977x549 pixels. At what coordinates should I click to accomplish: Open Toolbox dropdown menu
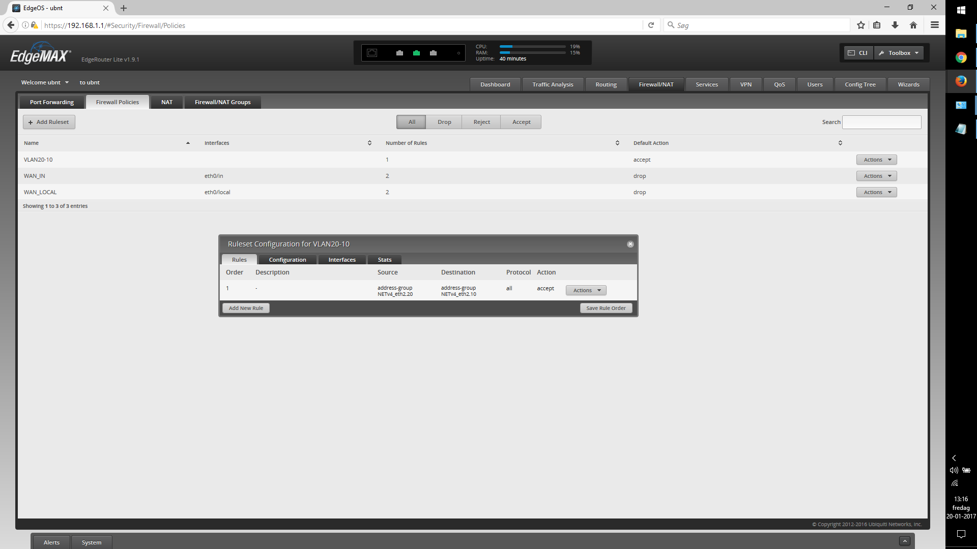point(899,53)
